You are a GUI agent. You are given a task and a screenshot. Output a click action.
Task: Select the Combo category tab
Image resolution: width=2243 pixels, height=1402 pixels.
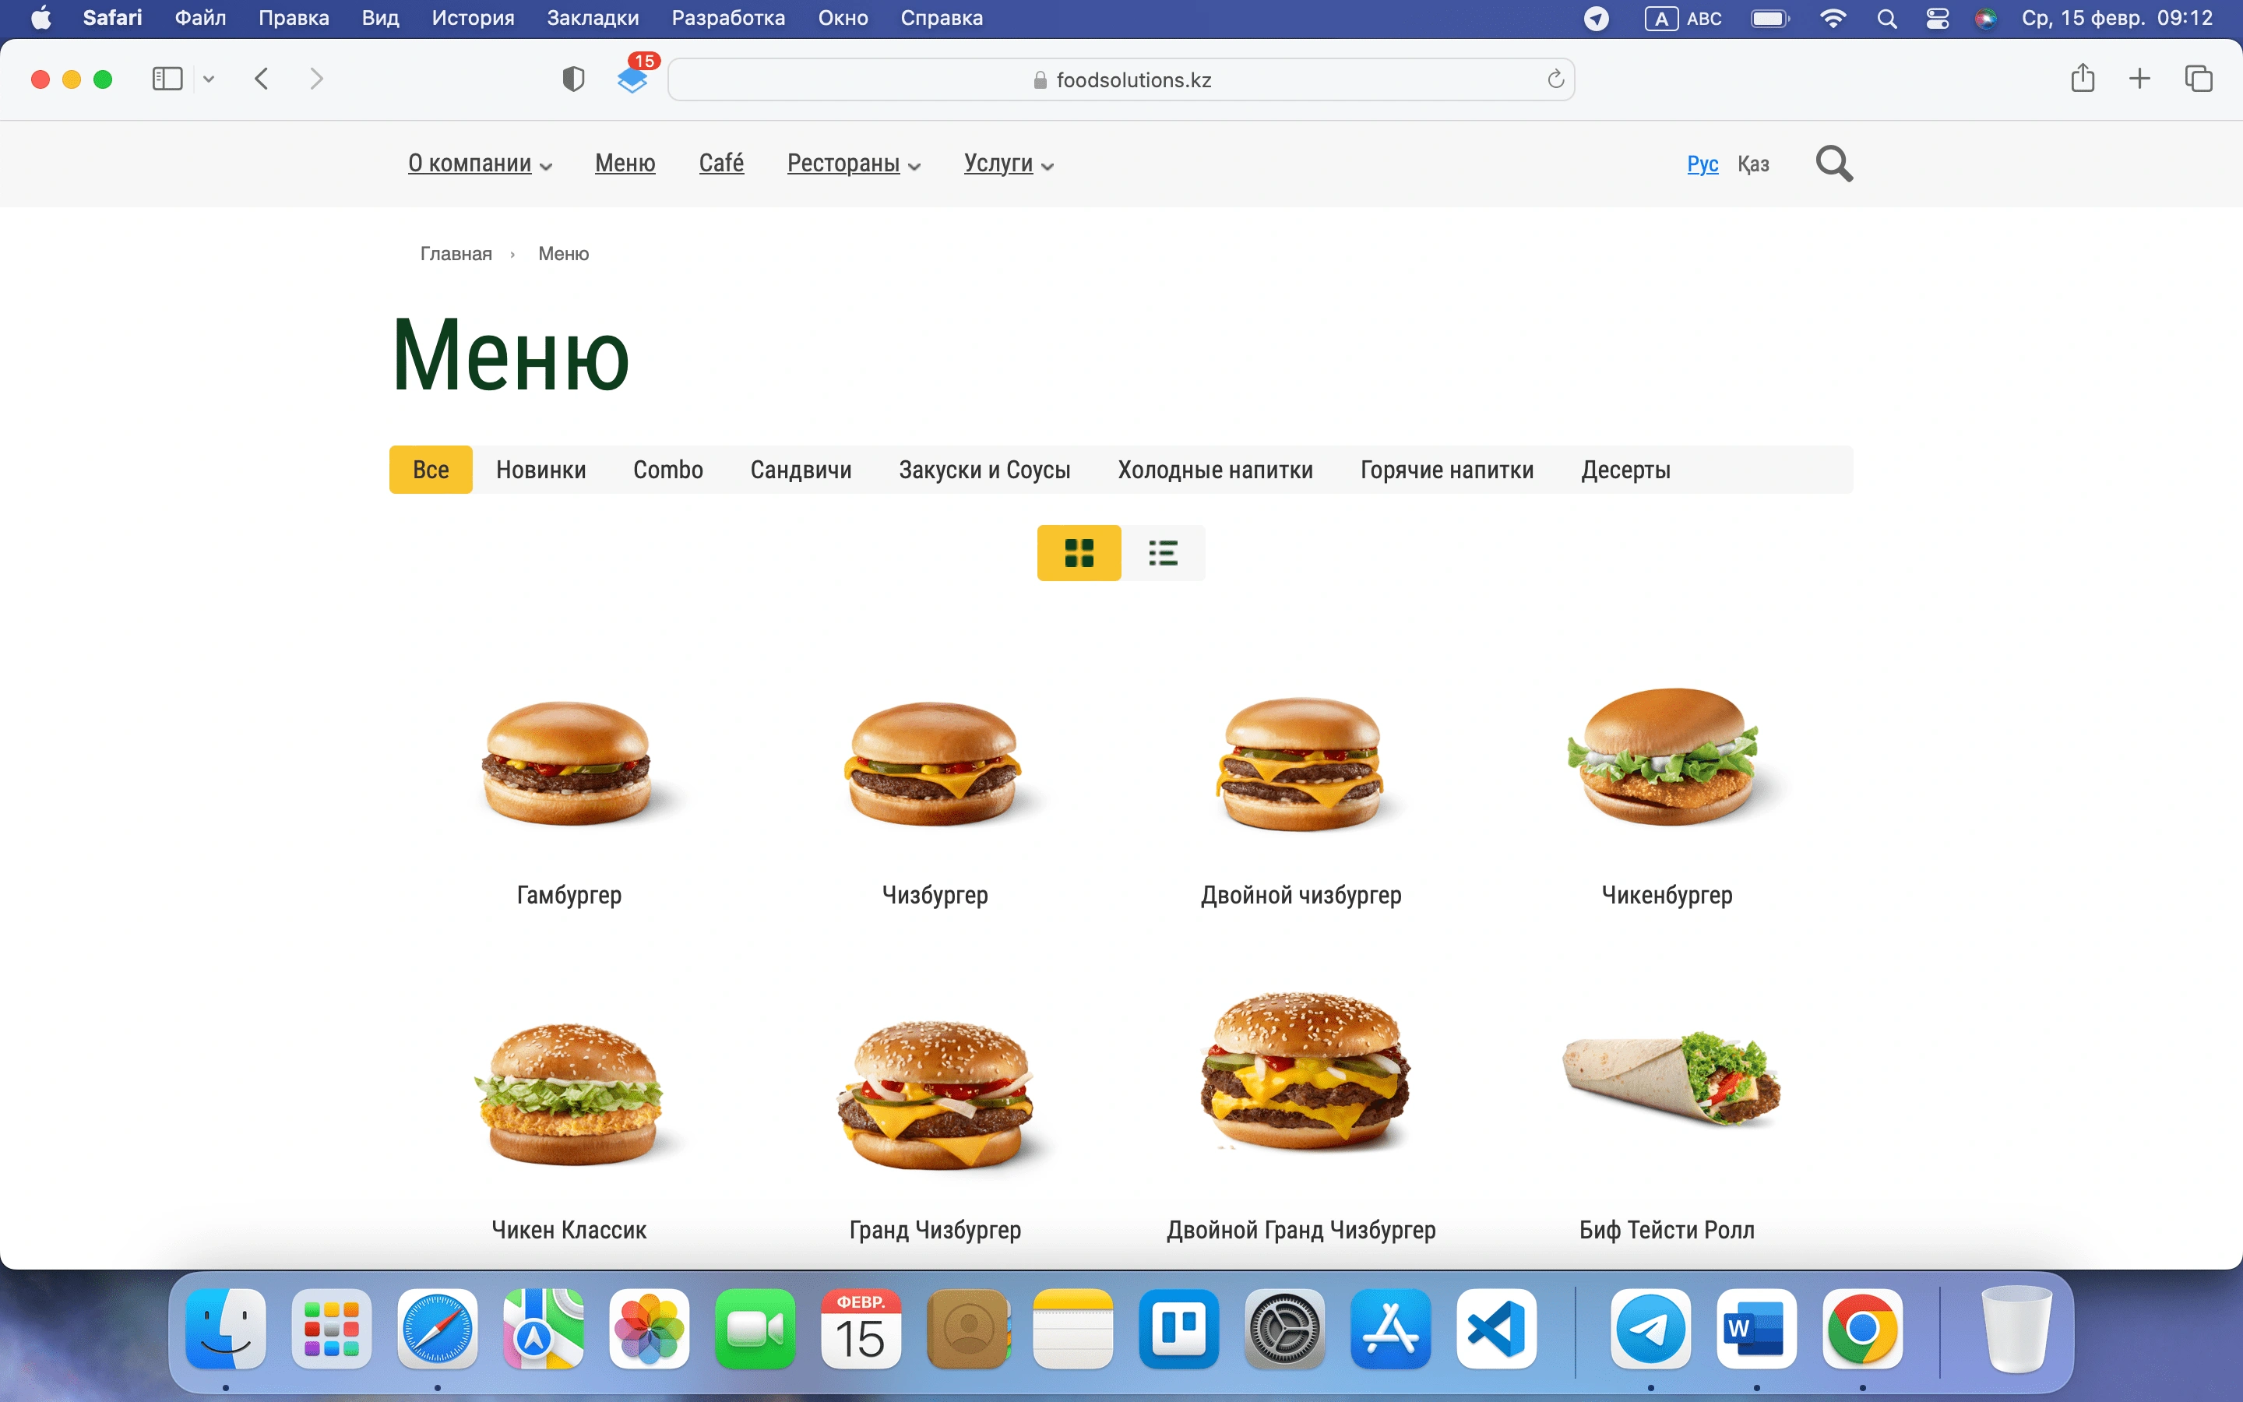668,470
